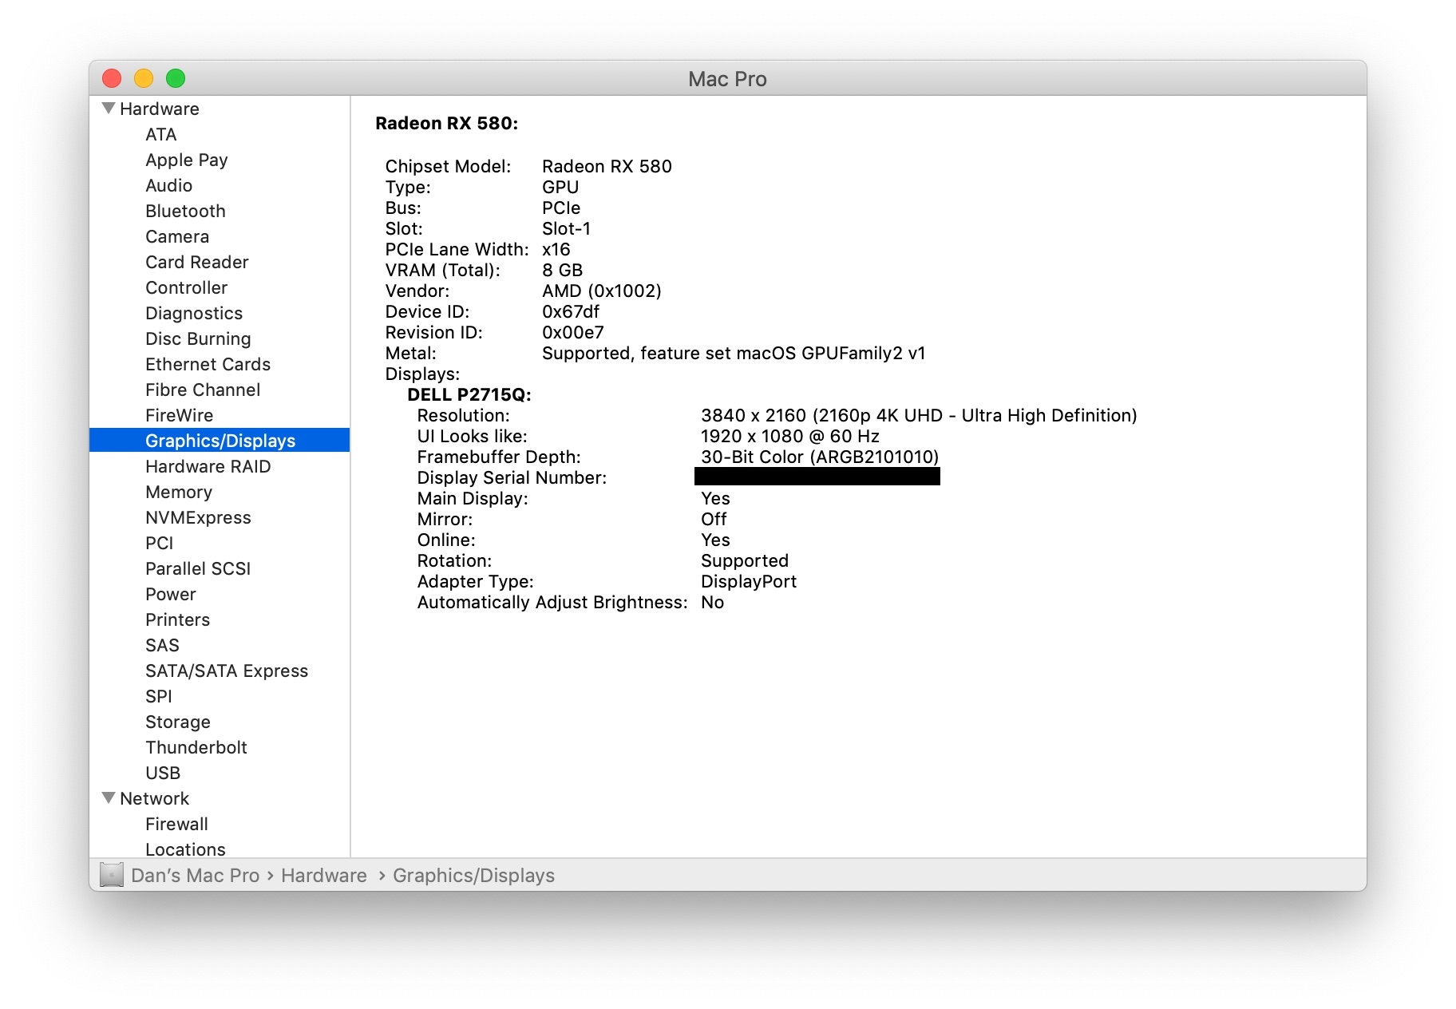Screen dimensions: 1456x1009
Task: Click the Revision ID value 0x00e7
Action: (573, 332)
